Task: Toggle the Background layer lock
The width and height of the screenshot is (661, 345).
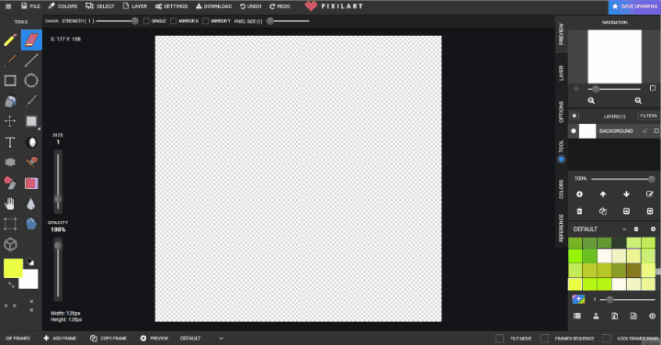Action: pyautogui.click(x=644, y=131)
